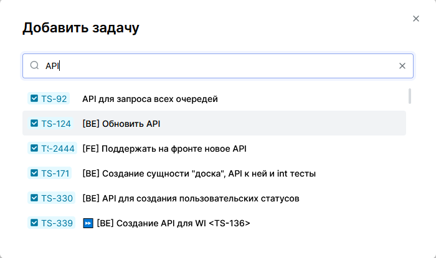Choose "[FE] Поддержать на фронте новое API"
This screenshot has width=436, height=258.
point(164,149)
